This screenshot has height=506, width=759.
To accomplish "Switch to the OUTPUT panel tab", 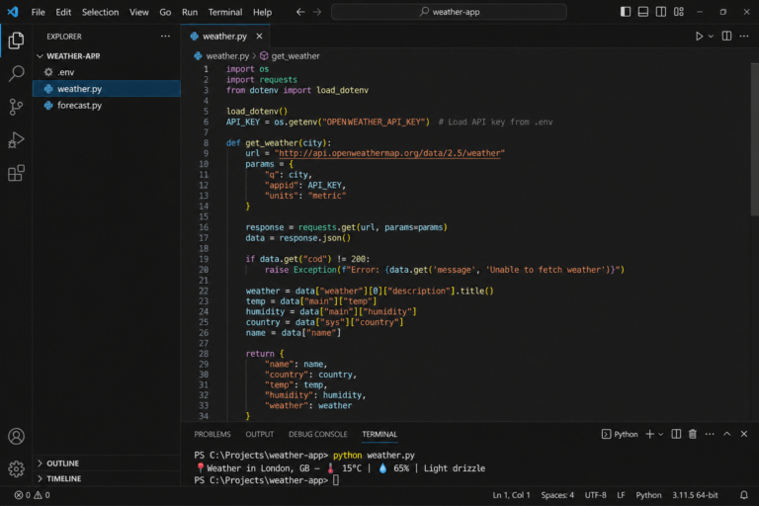I will pyautogui.click(x=260, y=434).
